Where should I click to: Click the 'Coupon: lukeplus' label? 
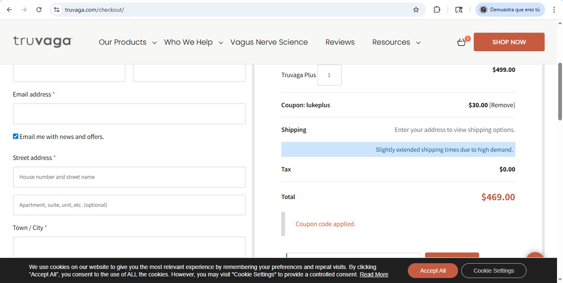coord(306,105)
